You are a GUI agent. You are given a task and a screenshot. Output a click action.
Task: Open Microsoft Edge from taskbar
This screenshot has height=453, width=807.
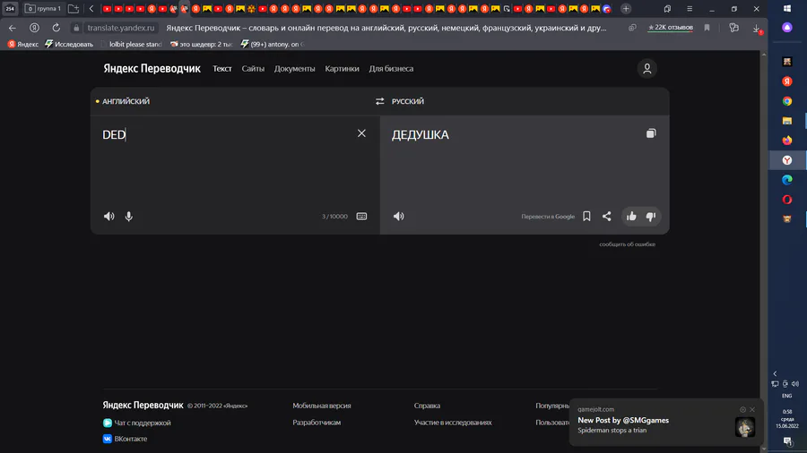(x=787, y=180)
